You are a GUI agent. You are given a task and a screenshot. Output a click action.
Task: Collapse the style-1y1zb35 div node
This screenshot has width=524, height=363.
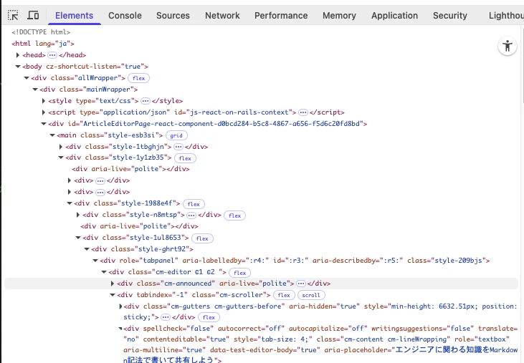click(61, 158)
